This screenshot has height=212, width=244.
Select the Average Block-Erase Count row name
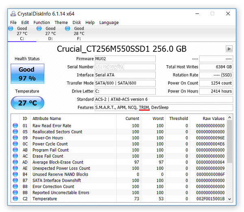click(x=58, y=162)
